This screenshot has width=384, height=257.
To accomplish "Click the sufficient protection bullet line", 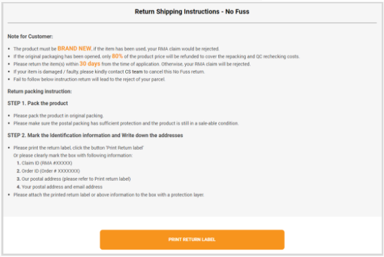I will pos(126,123).
